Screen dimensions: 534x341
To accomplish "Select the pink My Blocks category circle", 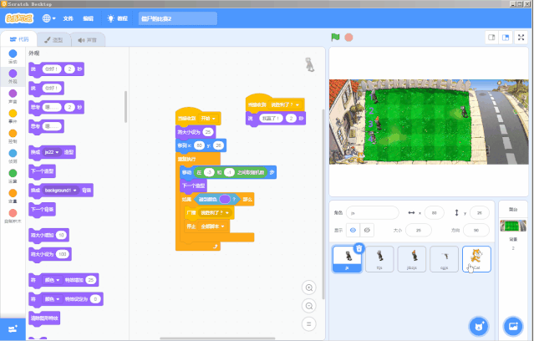I will click(x=13, y=213).
